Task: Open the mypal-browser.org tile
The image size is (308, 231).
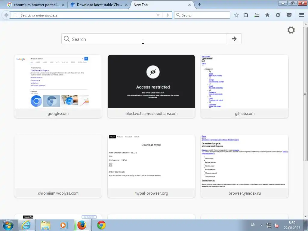Action: click(x=151, y=166)
